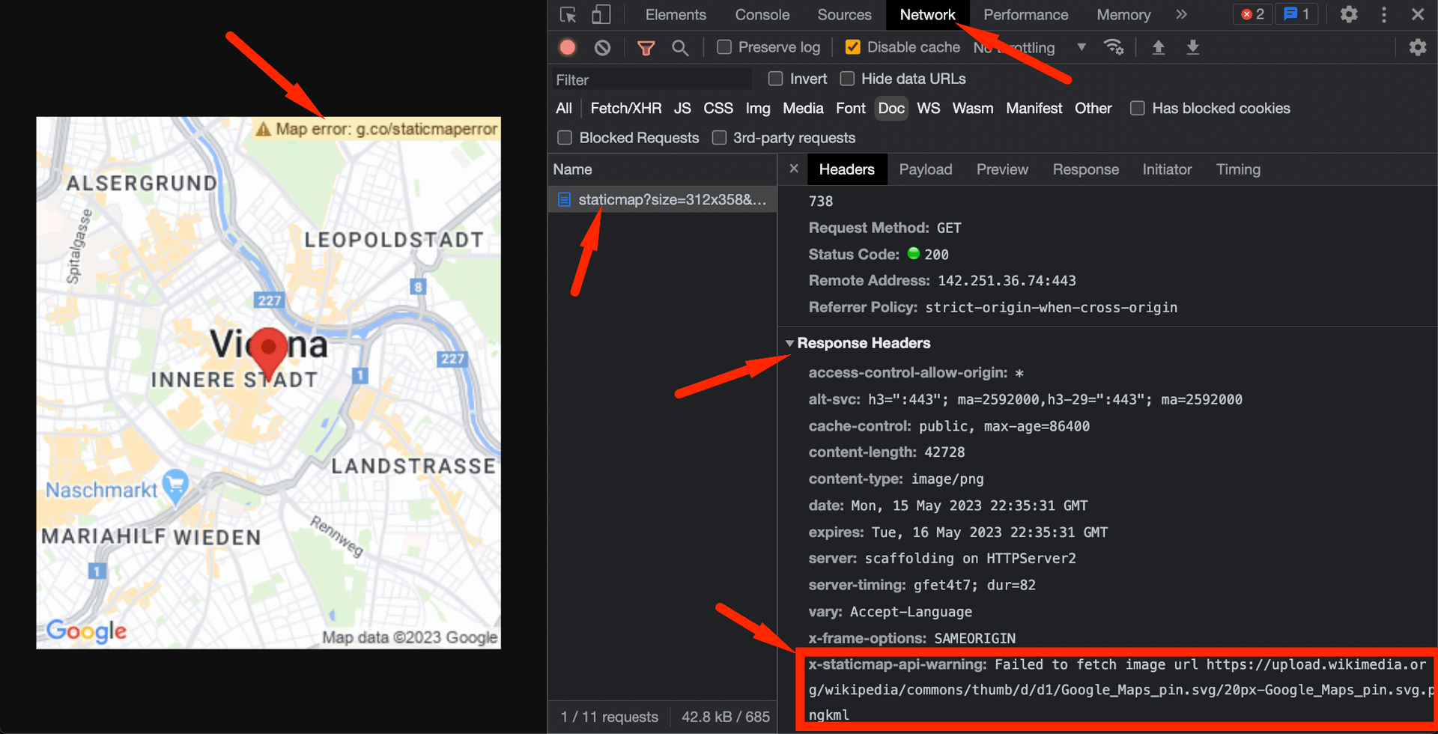Filter requests by Doc
Image resolution: width=1438 pixels, height=734 pixels.
(x=891, y=109)
